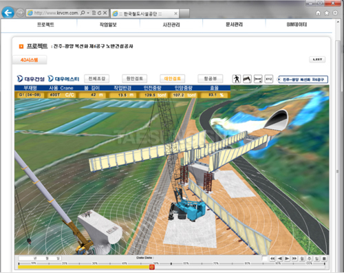Click the URL address field
Viewport: 344px width, 273px height.
[x=56, y=13]
